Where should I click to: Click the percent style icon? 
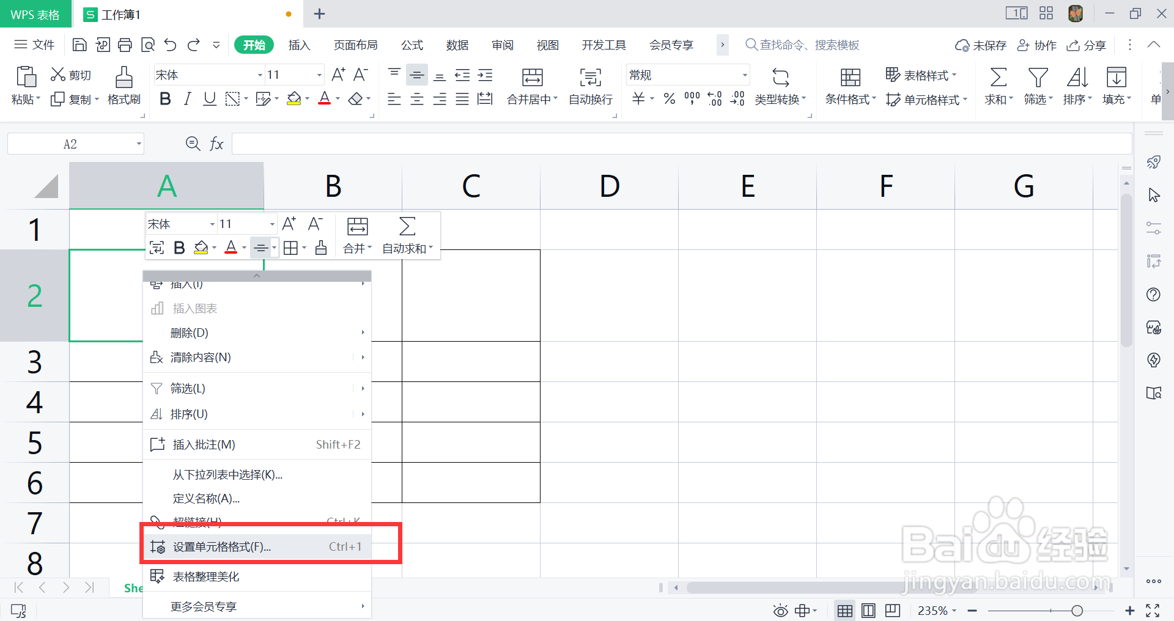point(670,98)
